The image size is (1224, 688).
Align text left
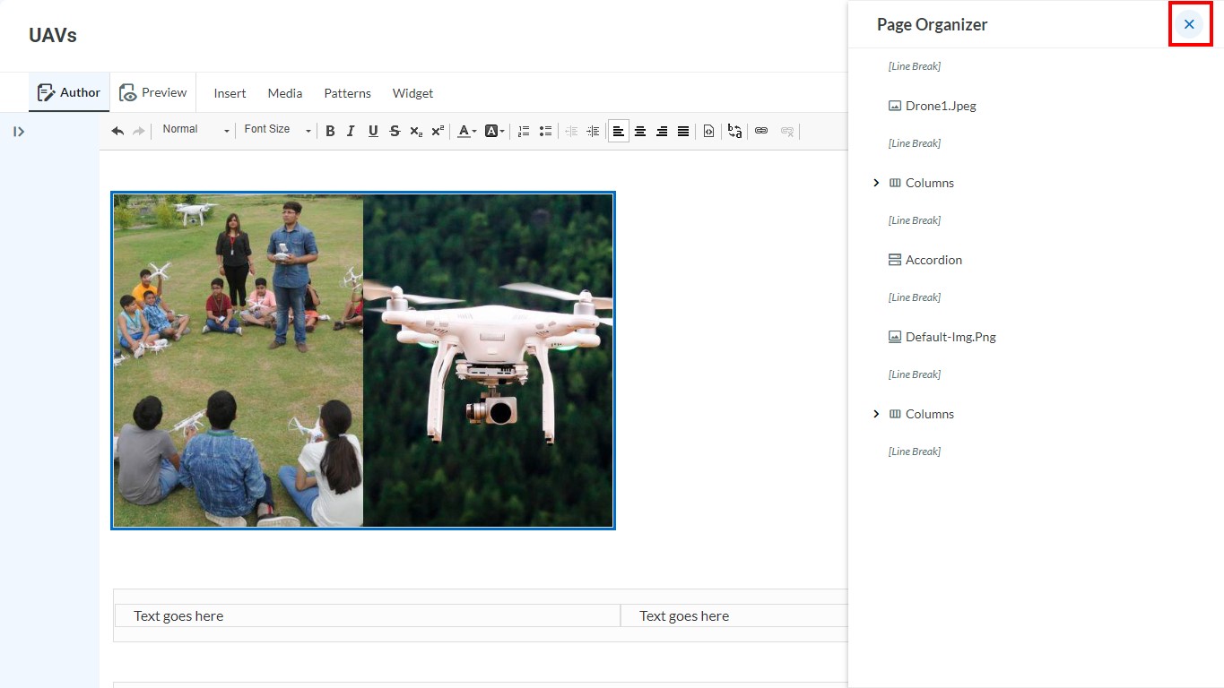[x=619, y=131]
